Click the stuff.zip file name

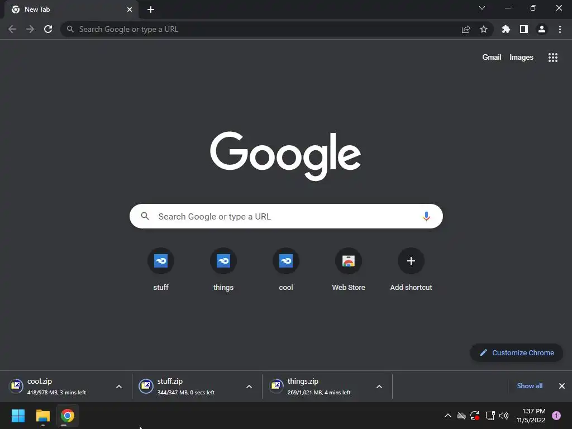click(170, 381)
